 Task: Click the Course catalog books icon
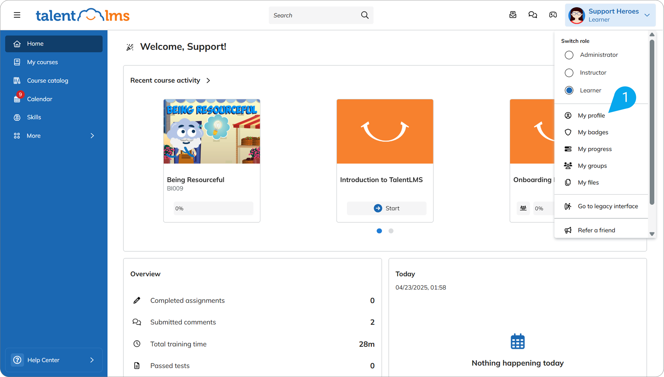17,80
